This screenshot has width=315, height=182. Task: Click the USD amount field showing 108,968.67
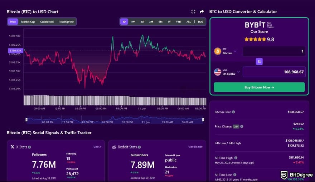click(x=274, y=72)
